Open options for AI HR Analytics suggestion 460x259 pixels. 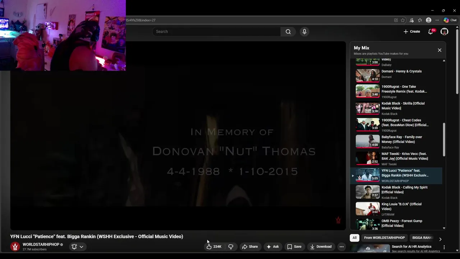pyautogui.click(x=444, y=247)
